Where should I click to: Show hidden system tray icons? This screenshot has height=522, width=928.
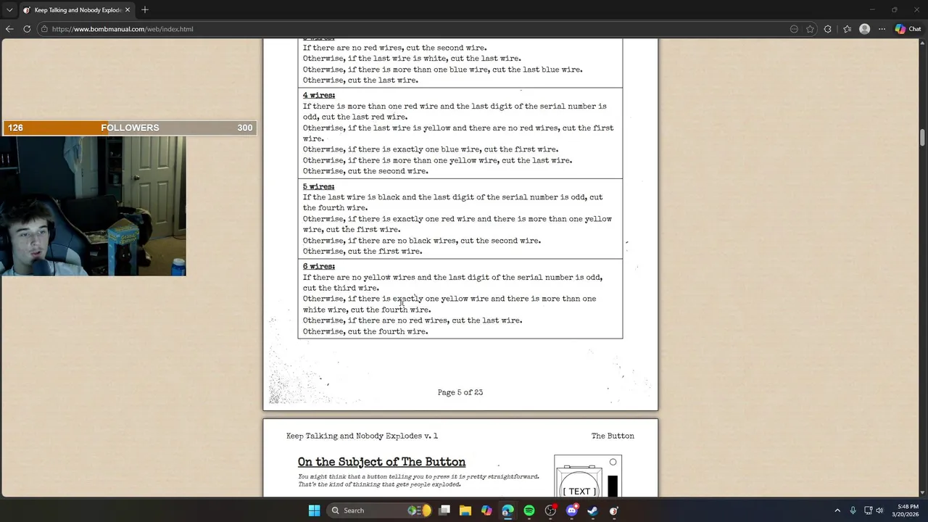pos(837,510)
